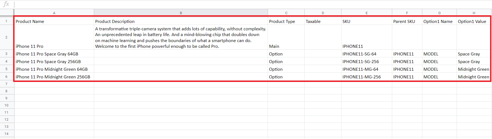Select the 'iPhone 11 Pro' name cell
This screenshot has height=139, width=492.
tap(54, 37)
